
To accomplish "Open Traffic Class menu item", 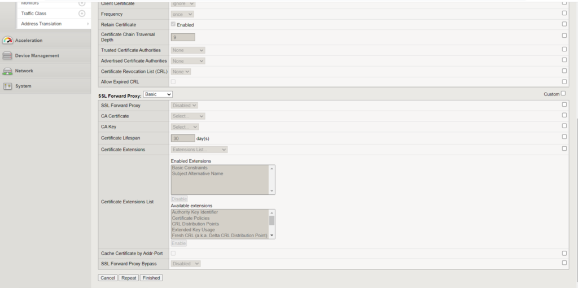I will 34,13.
